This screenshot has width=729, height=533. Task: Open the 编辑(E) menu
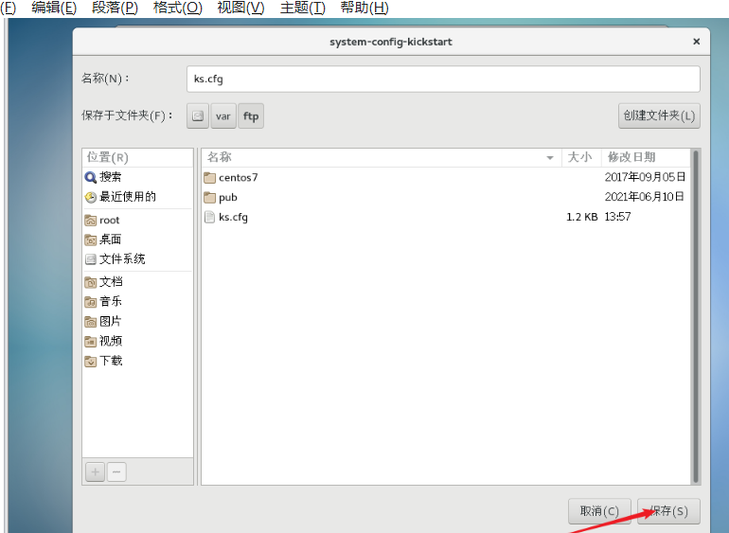[54, 8]
